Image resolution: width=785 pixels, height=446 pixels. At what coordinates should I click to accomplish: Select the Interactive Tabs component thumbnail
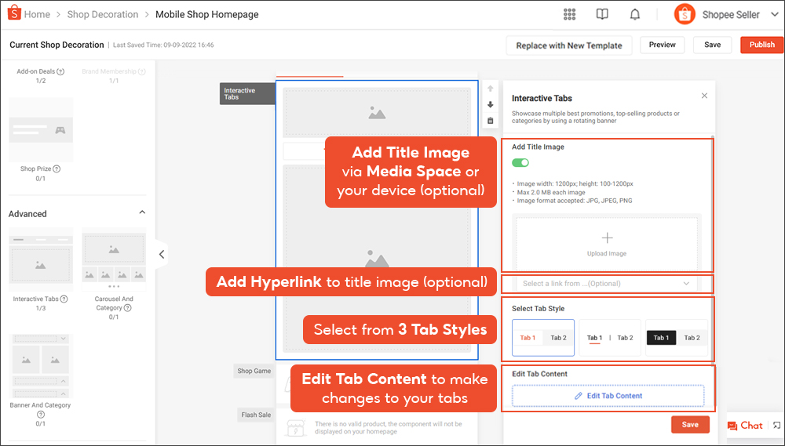tap(41, 259)
